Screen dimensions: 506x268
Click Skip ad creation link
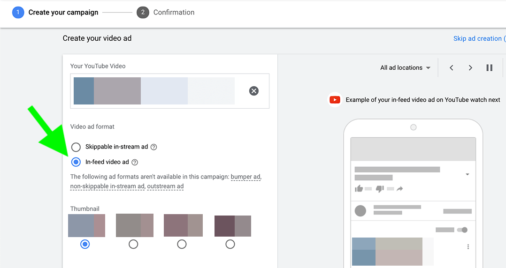pos(479,38)
